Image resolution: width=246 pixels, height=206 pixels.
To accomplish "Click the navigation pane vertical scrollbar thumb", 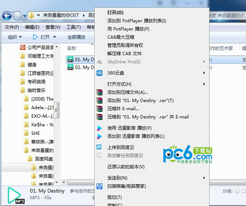I will point(57,110).
